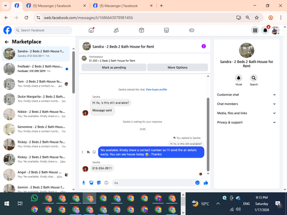Viewport: 287px width, 215px height.
Task: Open a new Chrome tab
Action: pyautogui.click(x=161, y=6)
